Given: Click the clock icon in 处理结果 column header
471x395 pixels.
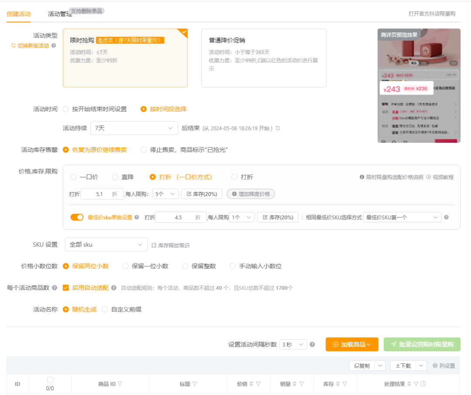Looking at the screenshot, I should [x=423, y=384].
